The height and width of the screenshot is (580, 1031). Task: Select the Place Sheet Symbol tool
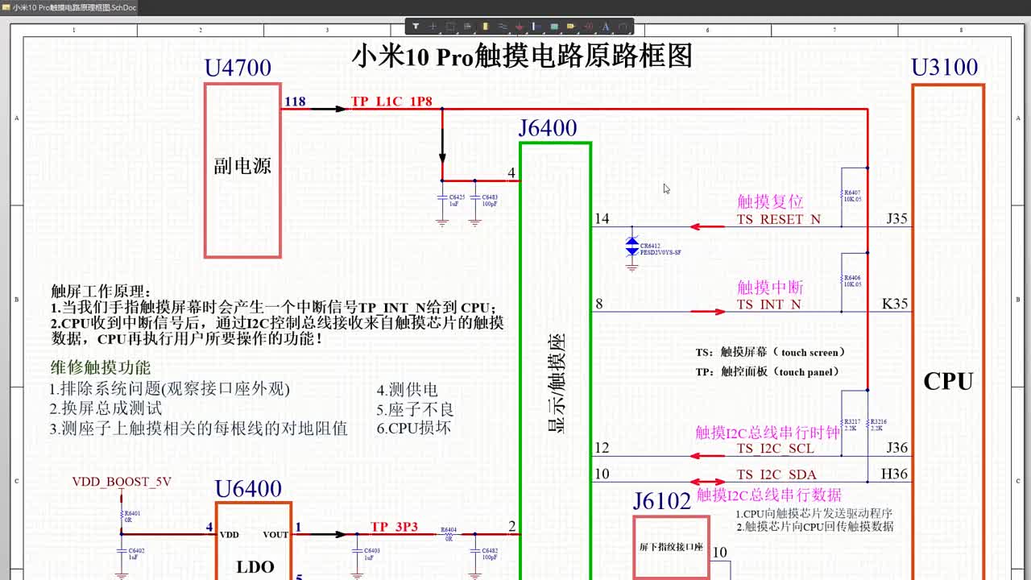coord(554,27)
